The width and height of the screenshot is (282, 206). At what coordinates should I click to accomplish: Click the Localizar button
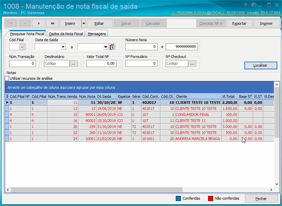260,65
